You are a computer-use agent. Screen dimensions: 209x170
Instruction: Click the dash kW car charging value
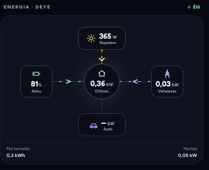tap(108, 124)
